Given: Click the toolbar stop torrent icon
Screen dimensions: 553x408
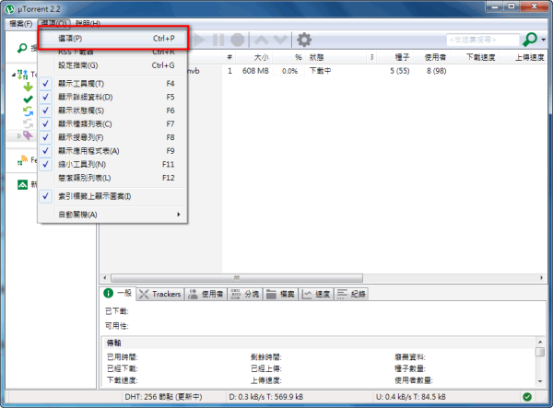Looking at the screenshot, I should 238,40.
